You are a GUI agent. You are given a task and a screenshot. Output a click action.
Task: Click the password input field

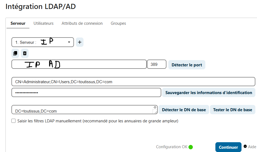[x=86, y=93]
